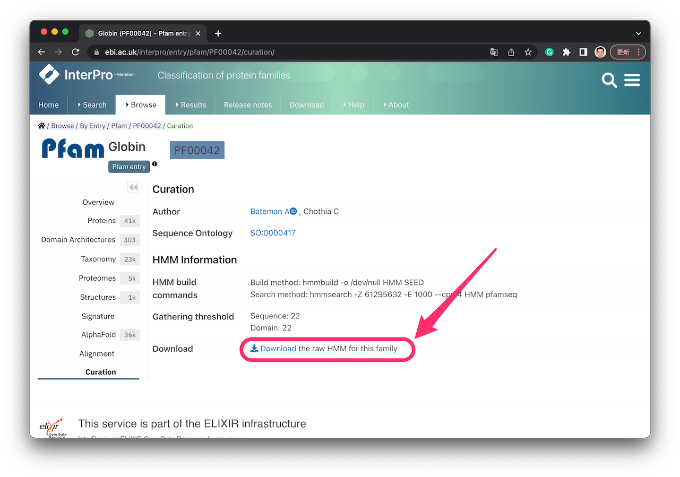The height and width of the screenshot is (477, 680).
Task: Collapse the sidebar with double-arrow button
Action: (133, 187)
